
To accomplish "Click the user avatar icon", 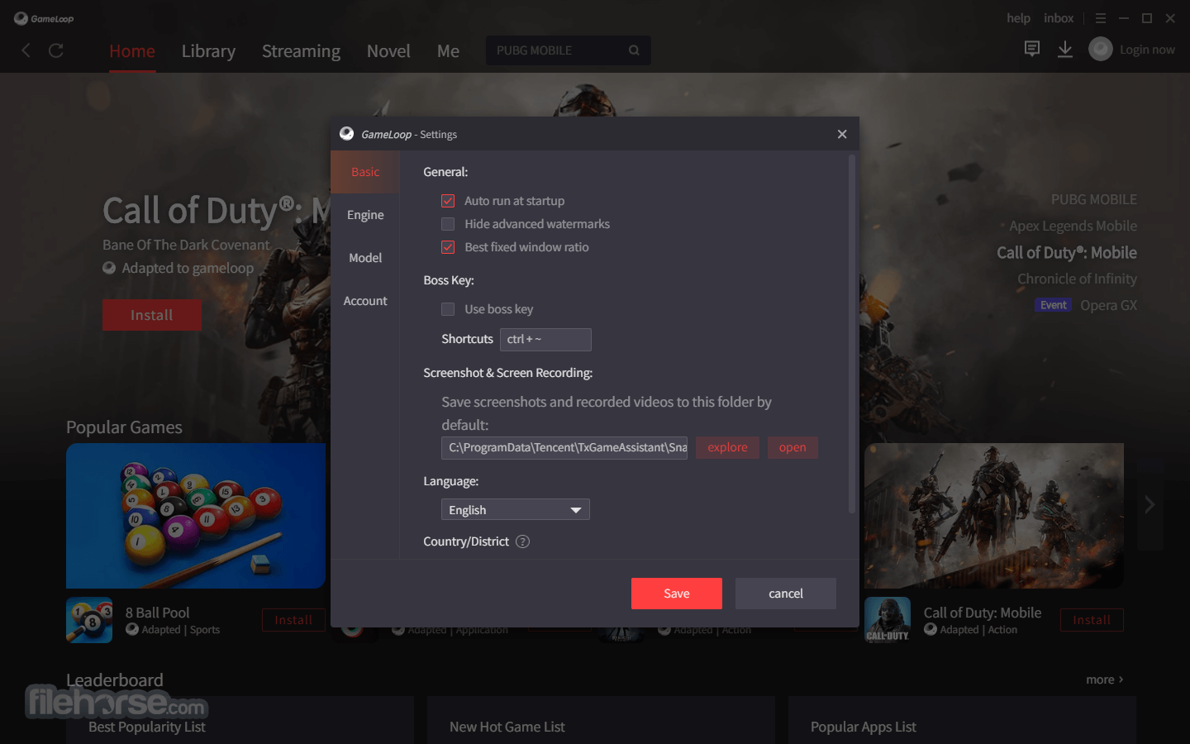I will (x=1101, y=50).
